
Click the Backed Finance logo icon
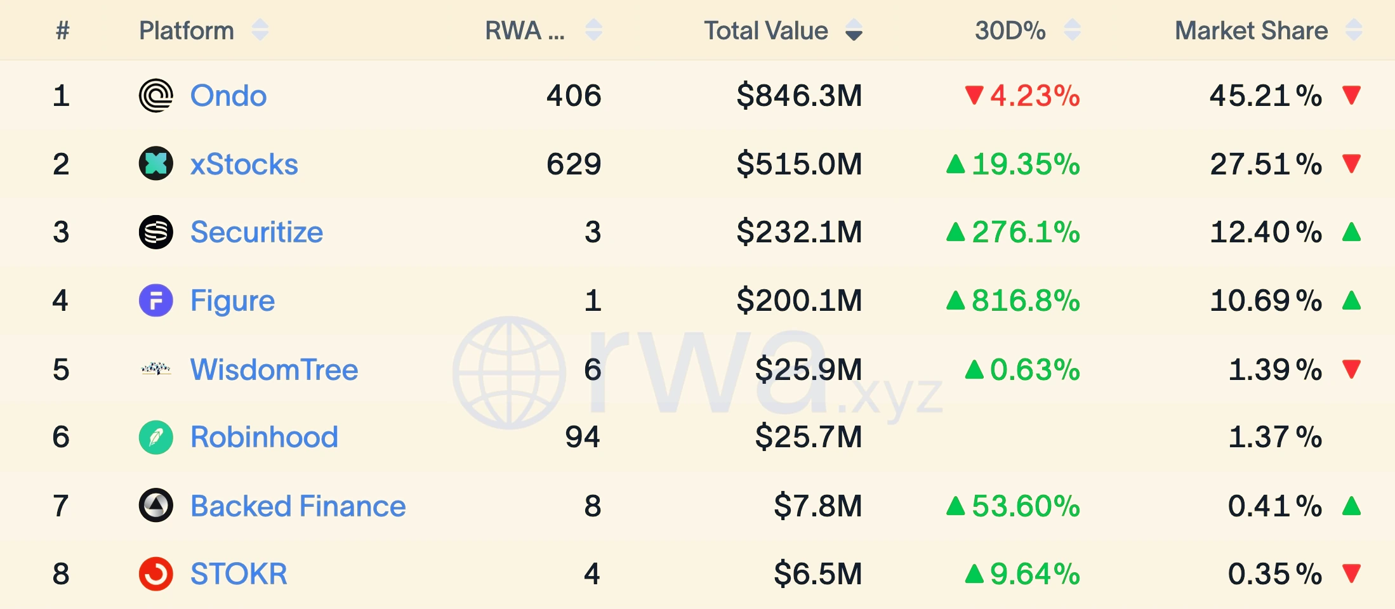click(x=155, y=506)
